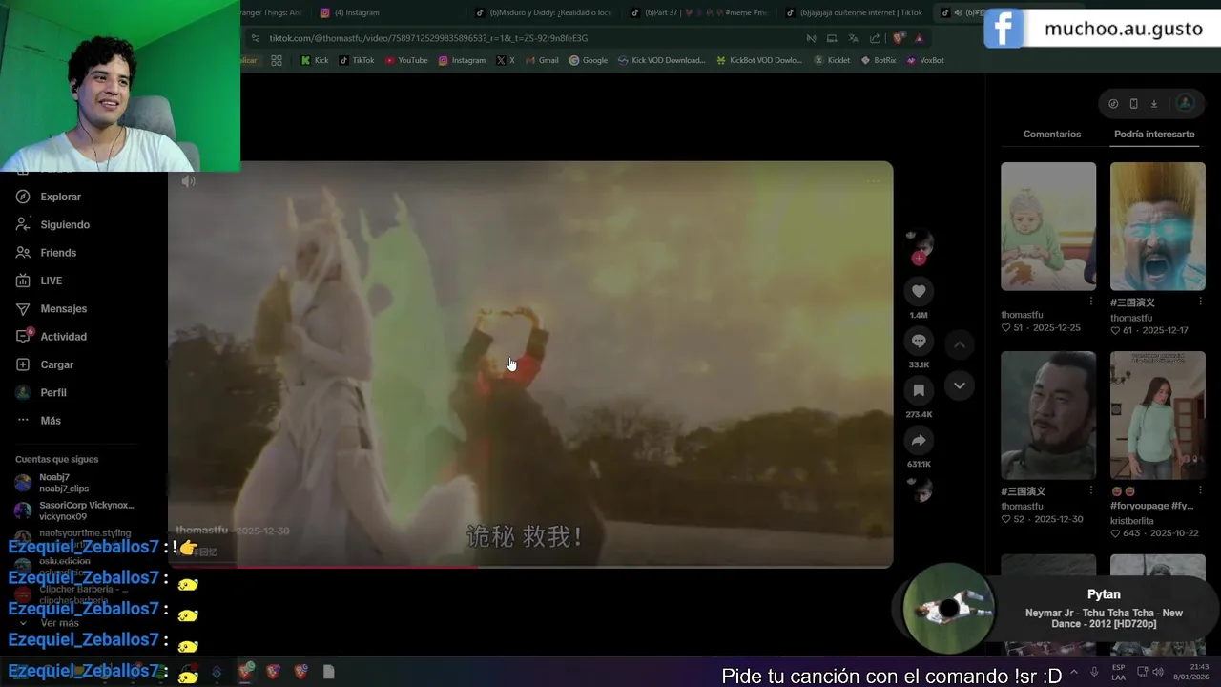
Task: Open #foryoupage video by kristberlita
Action: point(1157,415)
